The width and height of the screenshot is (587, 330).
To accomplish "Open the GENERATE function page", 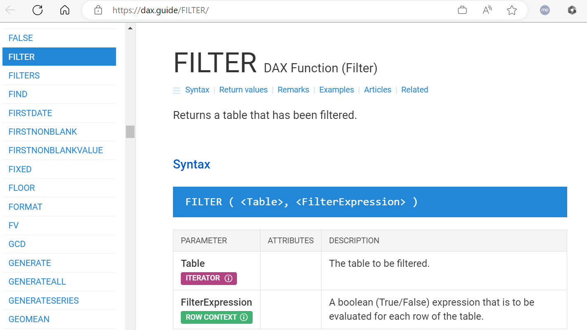I will click(29, 263).
